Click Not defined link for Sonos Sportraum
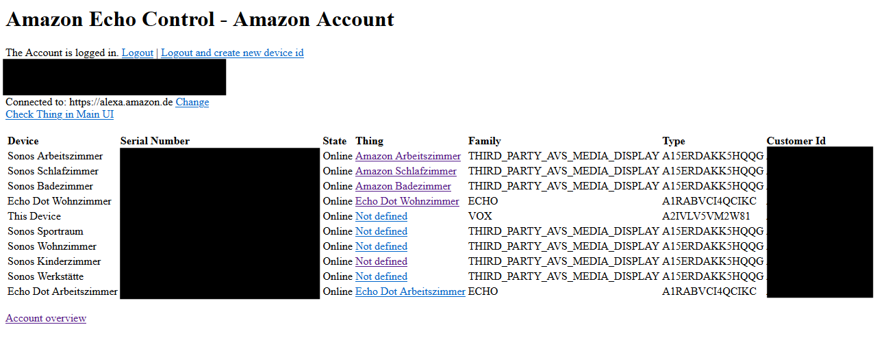 point(381,231)
